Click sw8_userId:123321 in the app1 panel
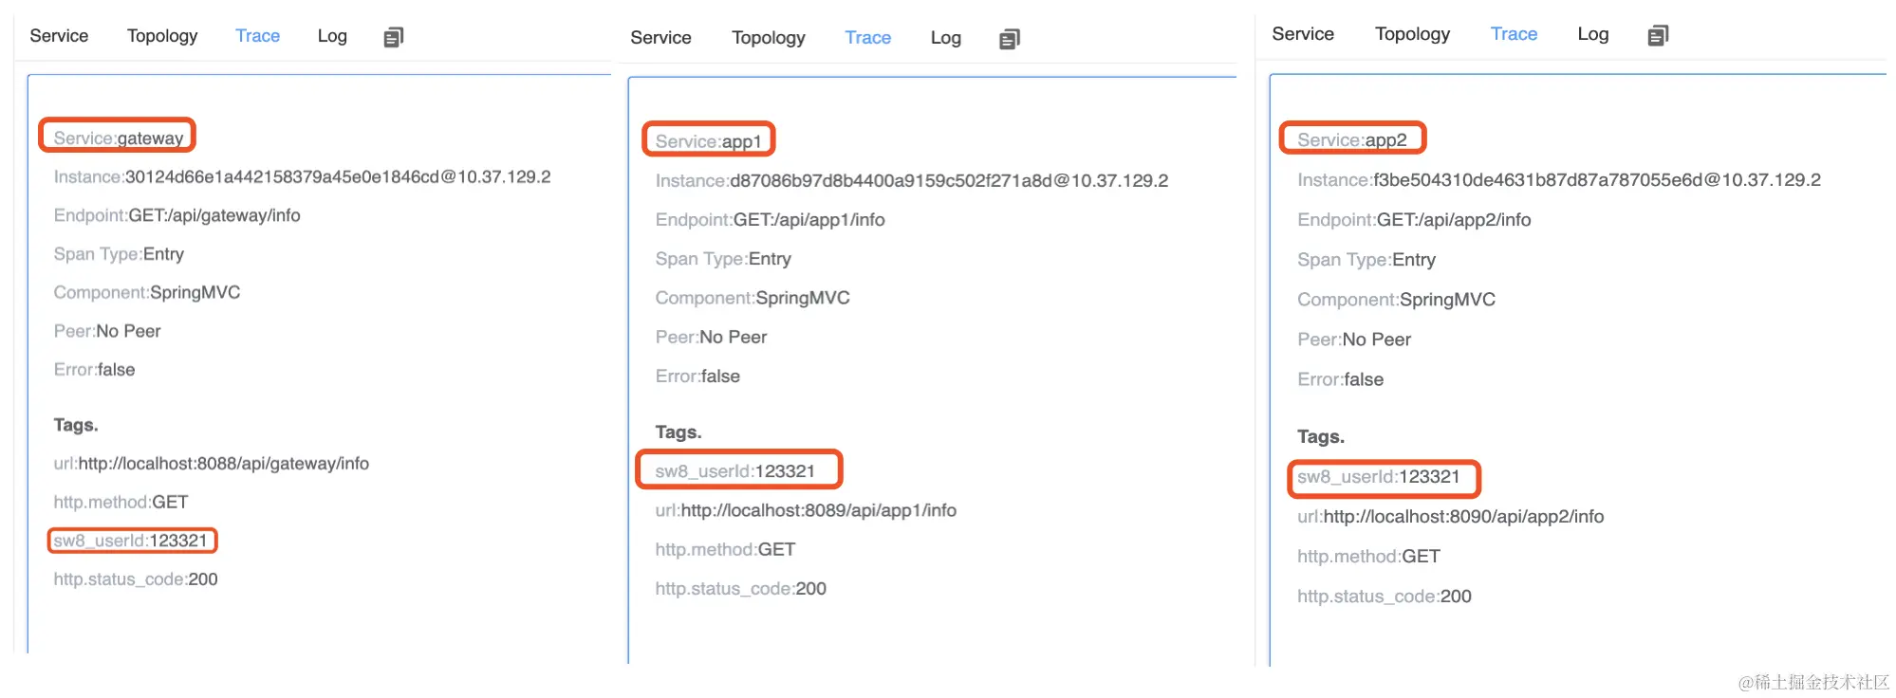 click(x=735, y=471)
